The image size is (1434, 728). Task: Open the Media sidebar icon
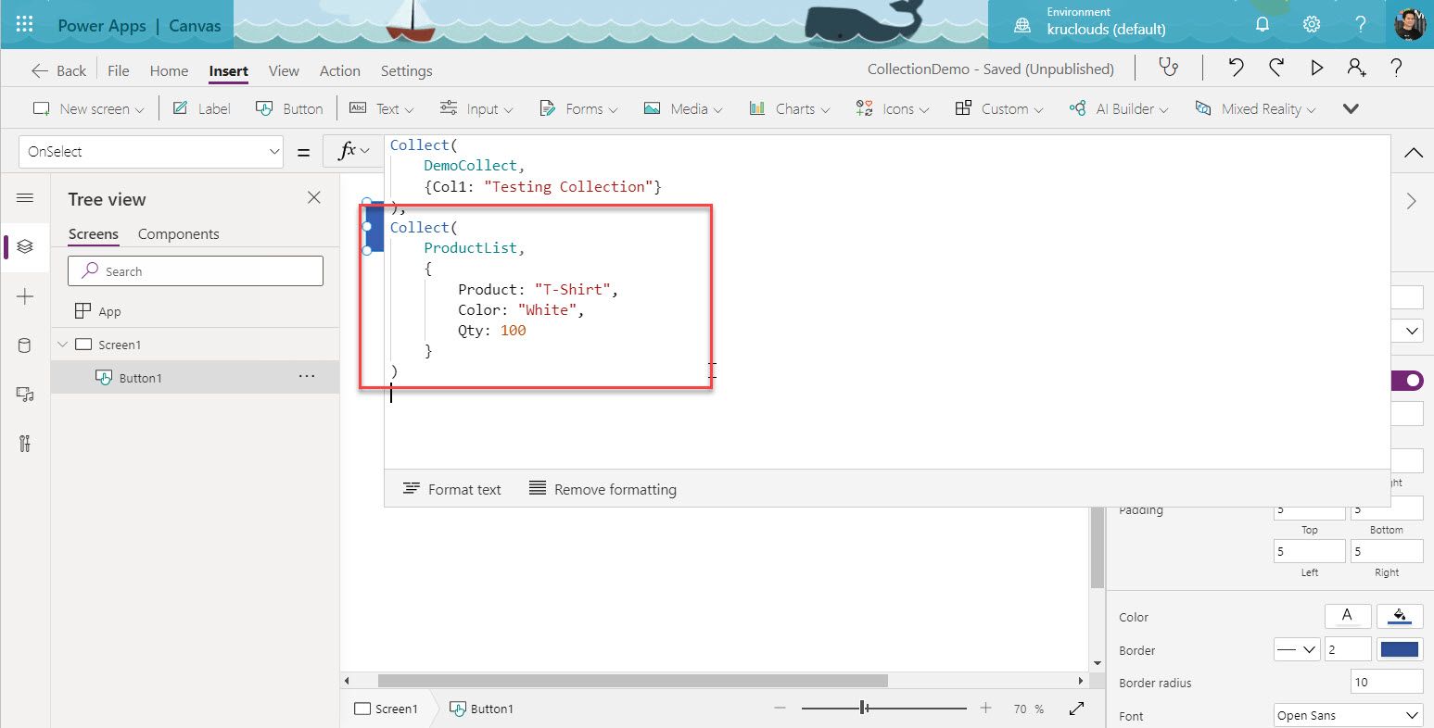[25, 395]
